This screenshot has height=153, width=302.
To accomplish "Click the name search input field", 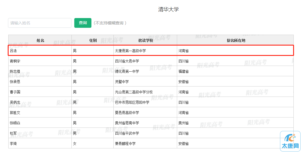I will pyautogui.click(x=40, y=23).
